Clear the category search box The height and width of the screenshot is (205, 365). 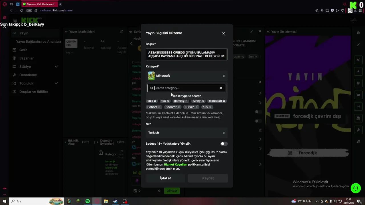(221, 88)
